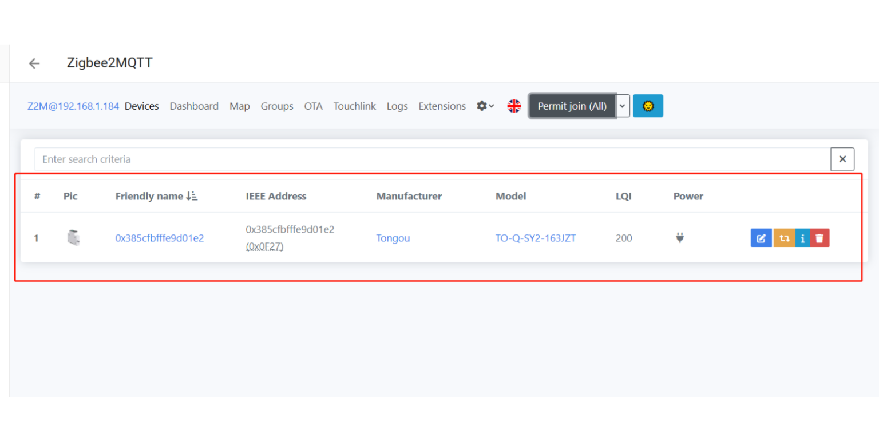Viewport: 879px width, 439px height.
Task: Rename the device using the pencil icon
Action: pyautogui.click(x=761, y=238)
